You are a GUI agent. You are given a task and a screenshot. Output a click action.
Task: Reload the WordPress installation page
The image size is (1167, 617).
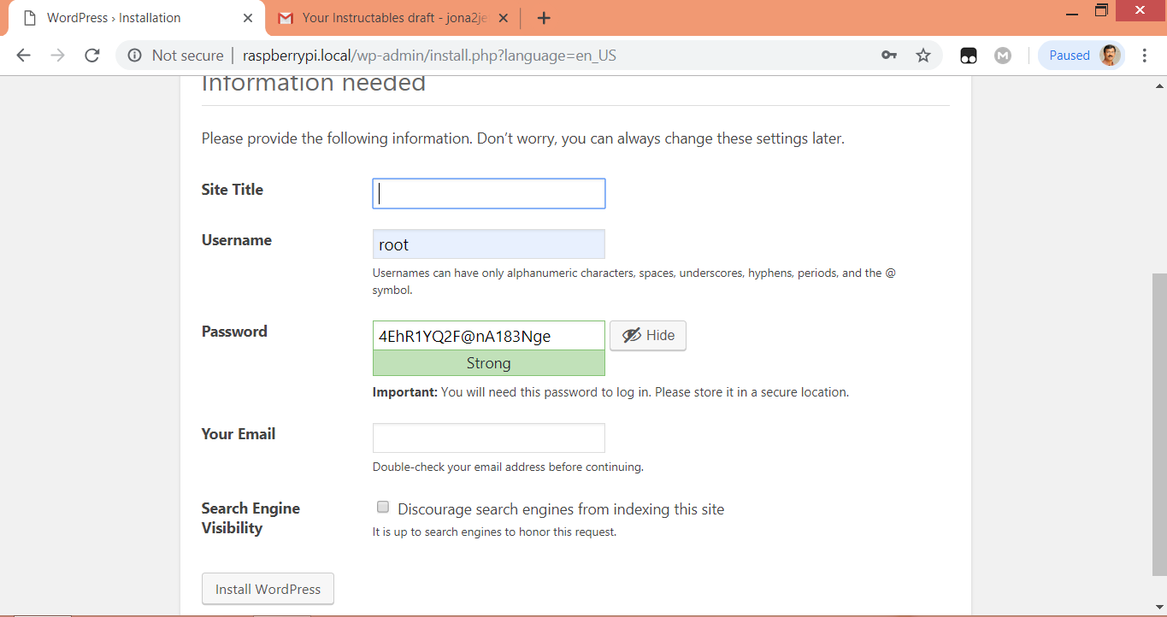(x=92, y=56)
